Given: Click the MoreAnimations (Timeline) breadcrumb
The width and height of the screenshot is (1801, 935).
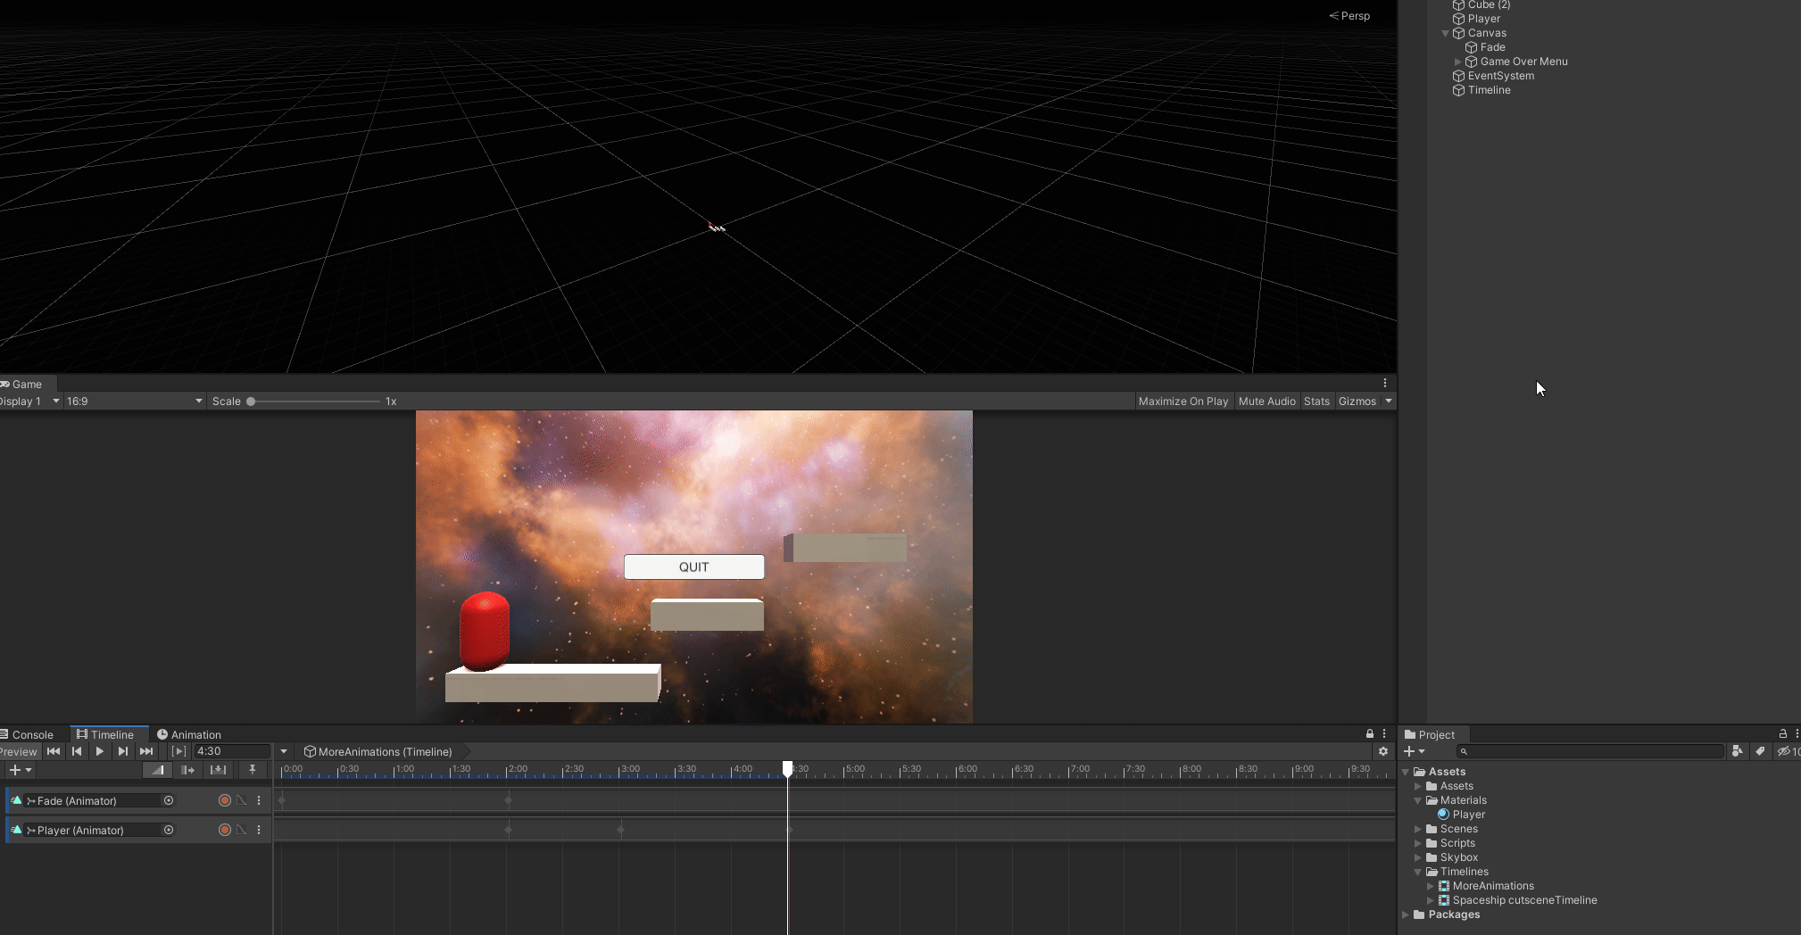Looking at the screenshot, I should point(378,751).
